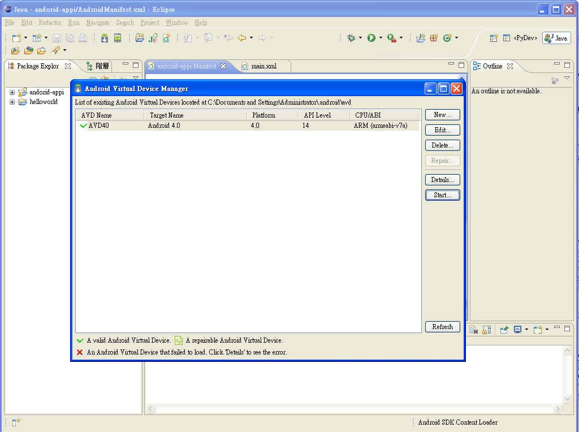The image size is (579, 432).
Task: Click the green Run toolbar button
Action: 371,38
